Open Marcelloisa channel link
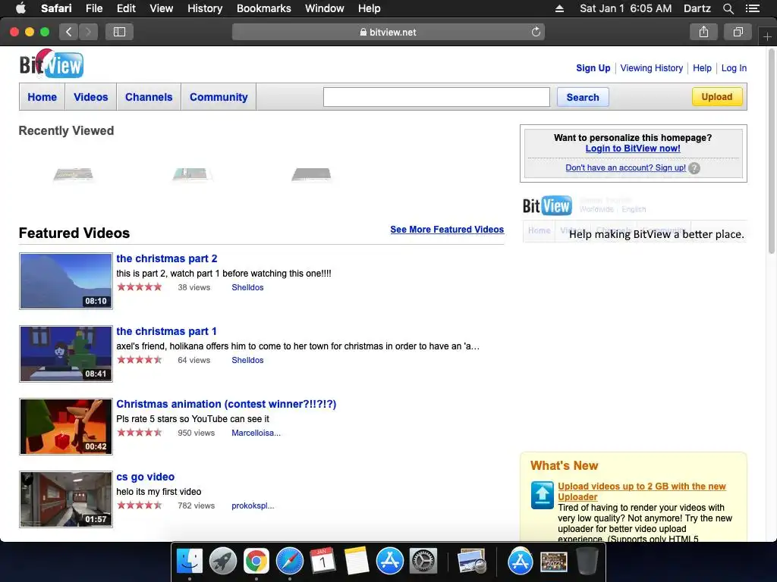 (256, 433)
